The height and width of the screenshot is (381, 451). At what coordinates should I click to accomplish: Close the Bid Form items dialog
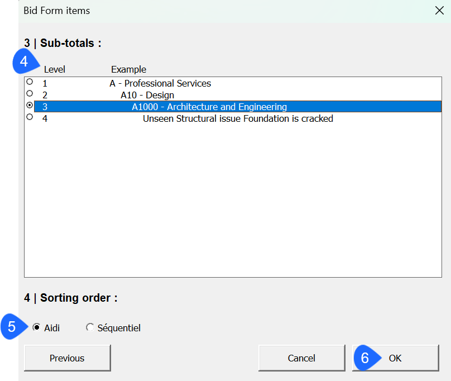[x=439, y=11]
